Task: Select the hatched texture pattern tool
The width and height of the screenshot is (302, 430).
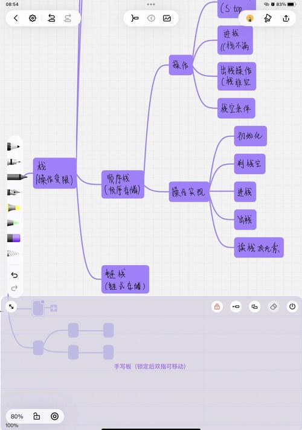Action: coord(13,253)
